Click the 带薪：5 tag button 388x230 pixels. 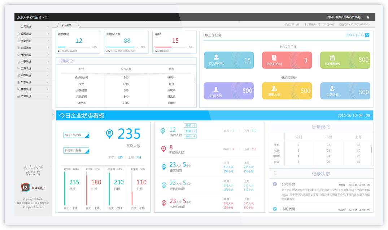tap(190, 125)
